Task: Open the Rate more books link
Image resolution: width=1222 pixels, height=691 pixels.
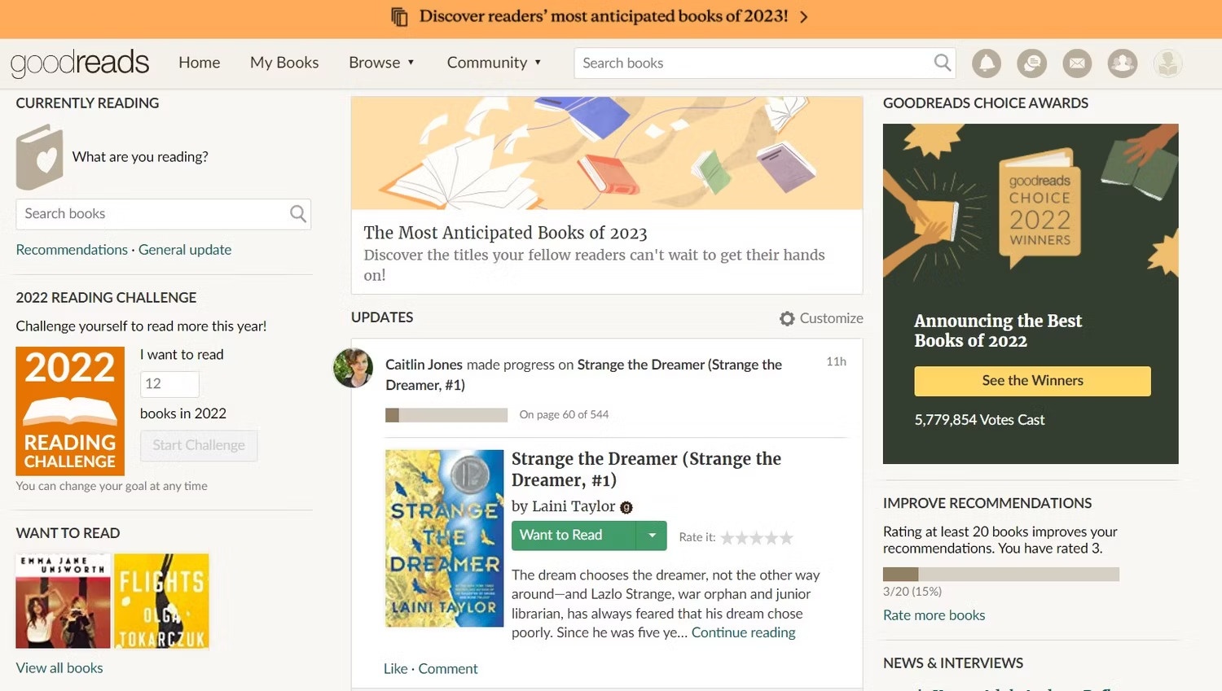Action: pyautogui.click(x=934, y=615)
